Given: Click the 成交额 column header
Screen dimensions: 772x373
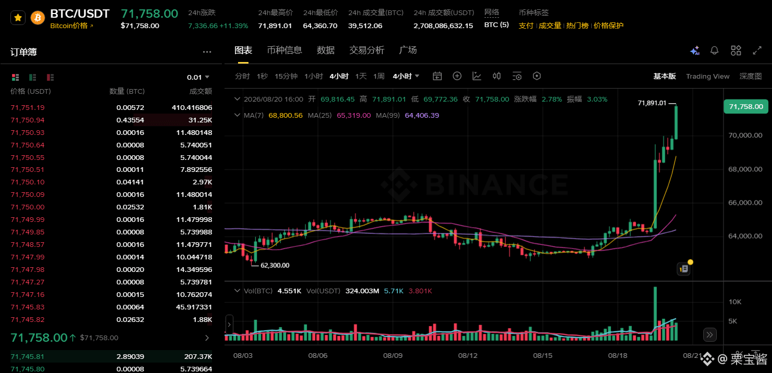Looking at the screenshot, I should tap(201, 91).
